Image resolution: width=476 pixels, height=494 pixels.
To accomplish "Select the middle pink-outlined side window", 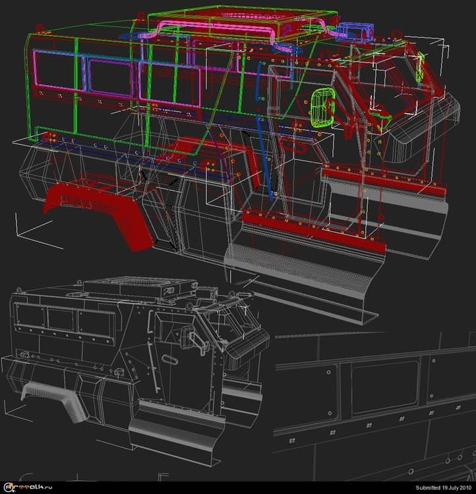I will pyautogui.click(x=109, y=76).
